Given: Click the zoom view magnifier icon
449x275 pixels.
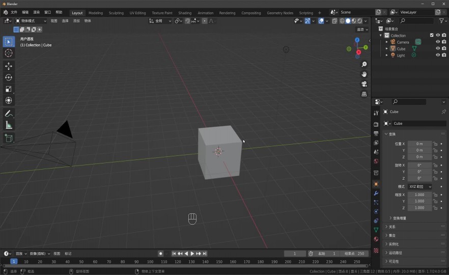Looking at the screenshot, I should pyautogui.click(x=364, y=65).
